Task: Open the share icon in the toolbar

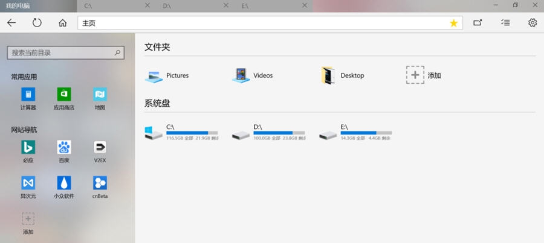Action: tap(478, 23)
